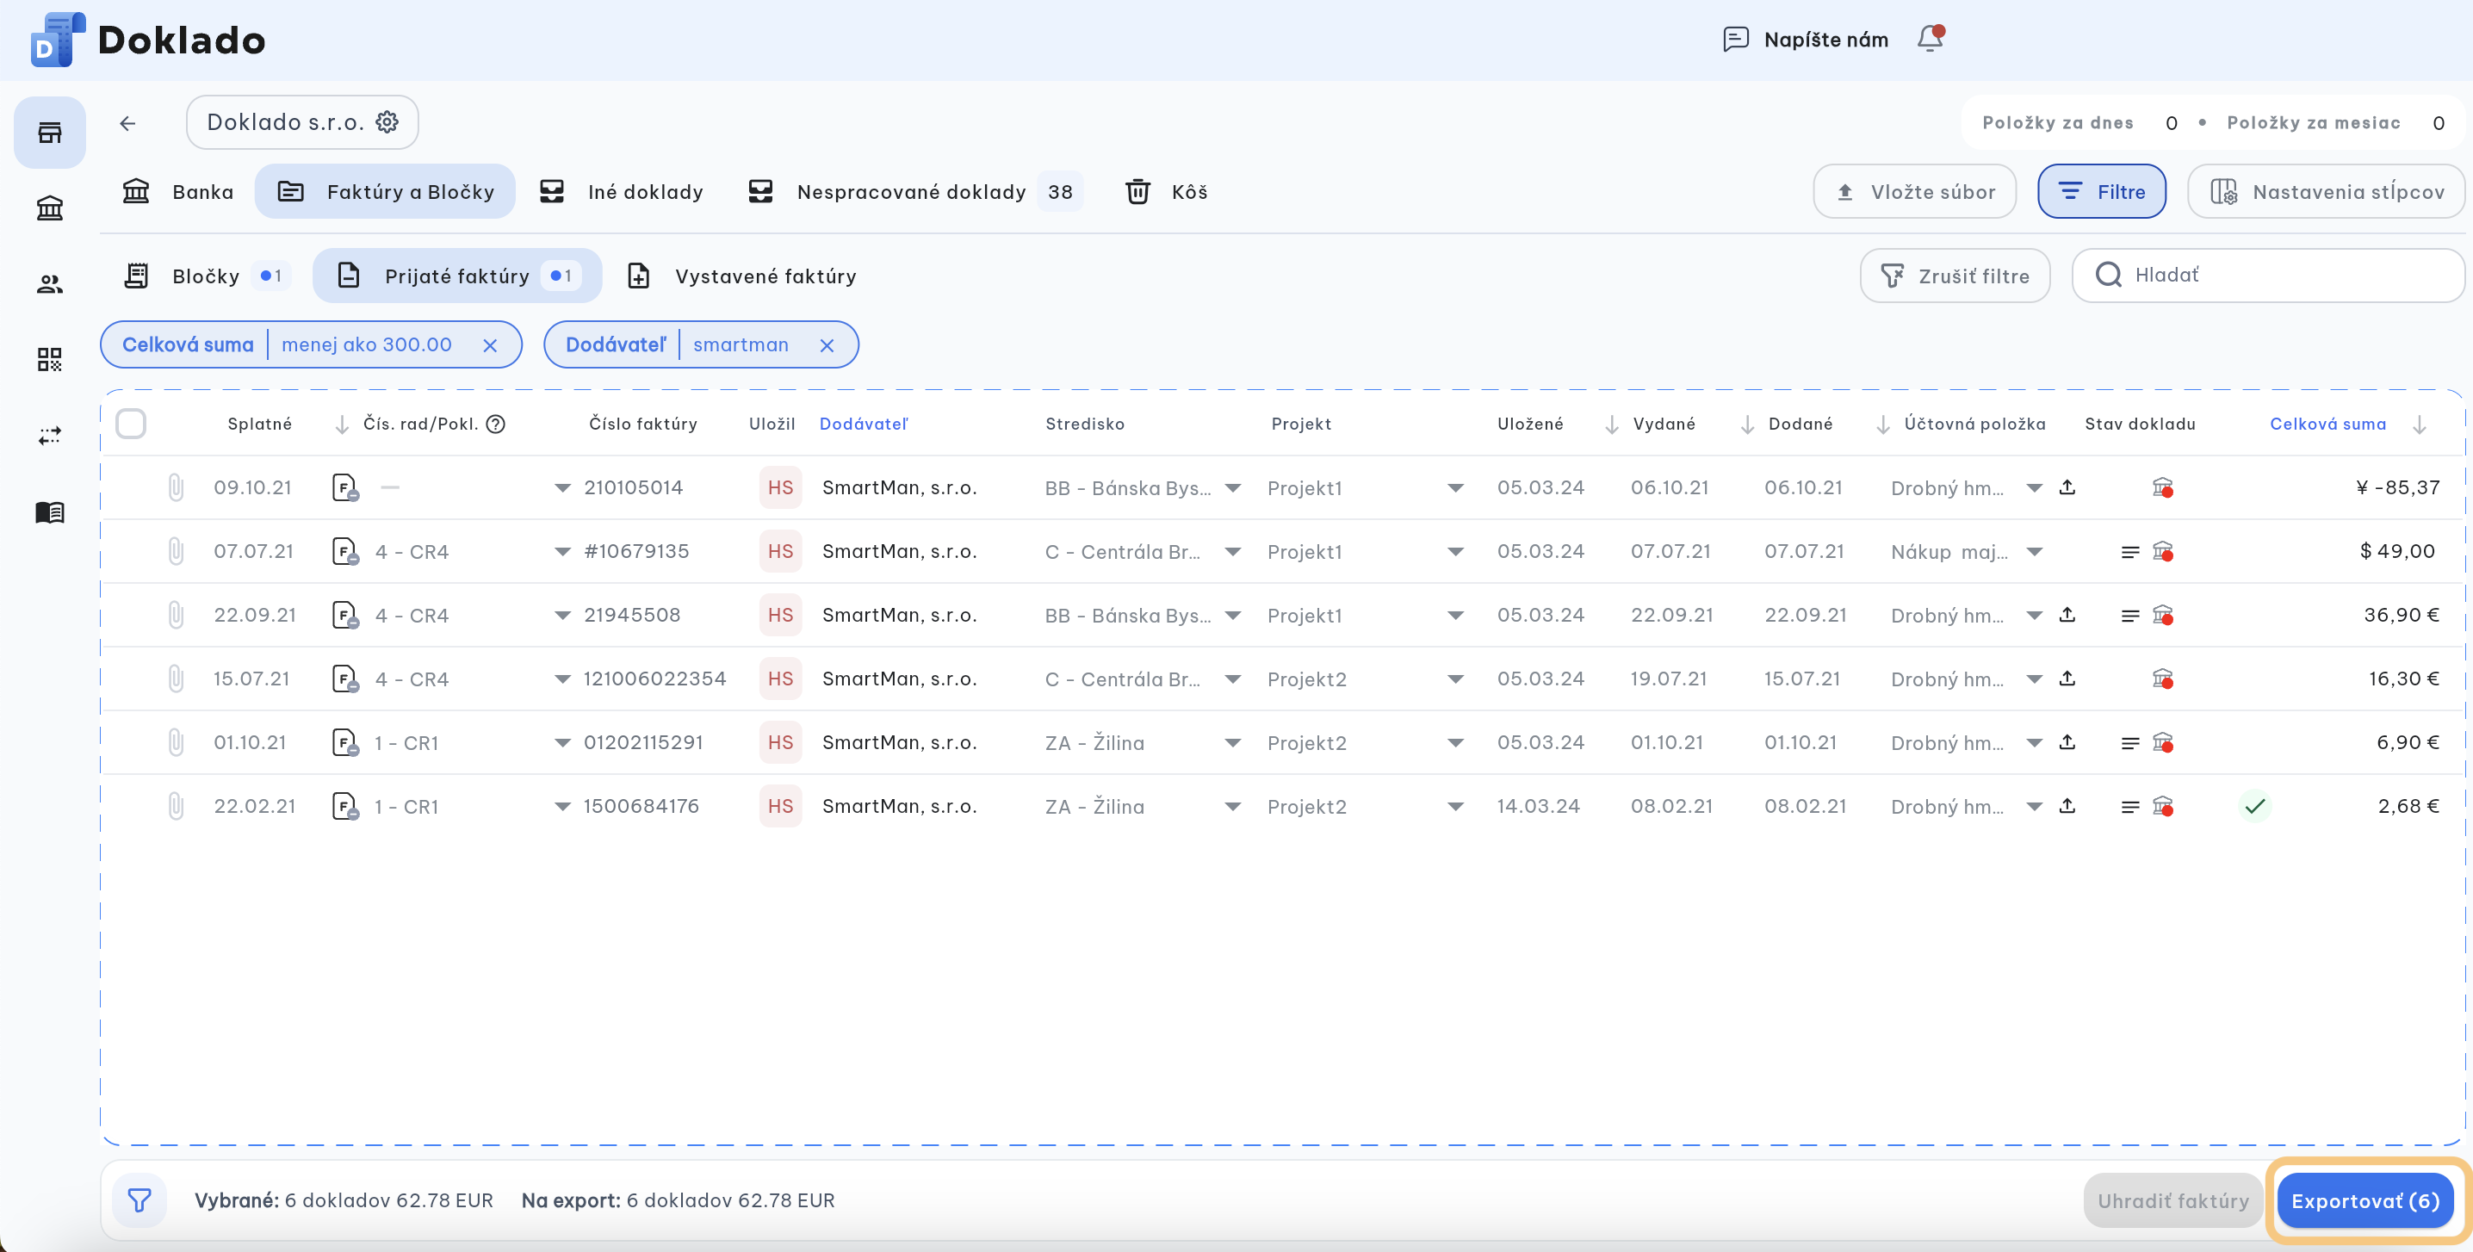Open the lines icon in row #10679135

[x=2130, y=552]
